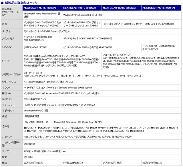Click the 27万9,930円 price cell
The height and width of the screenshot is (167, 183).
click(x=82, y=163)
